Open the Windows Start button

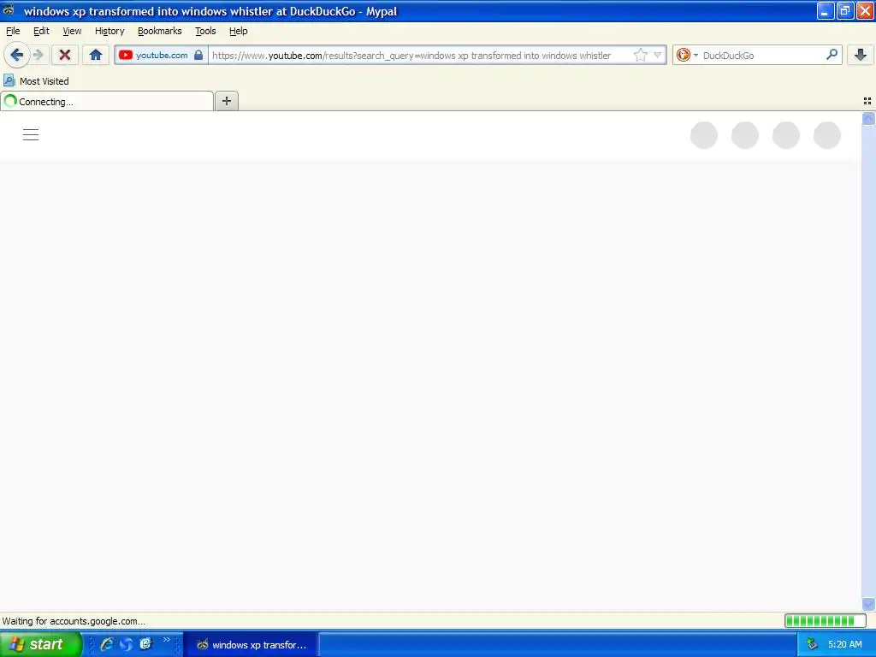(40, 644)
